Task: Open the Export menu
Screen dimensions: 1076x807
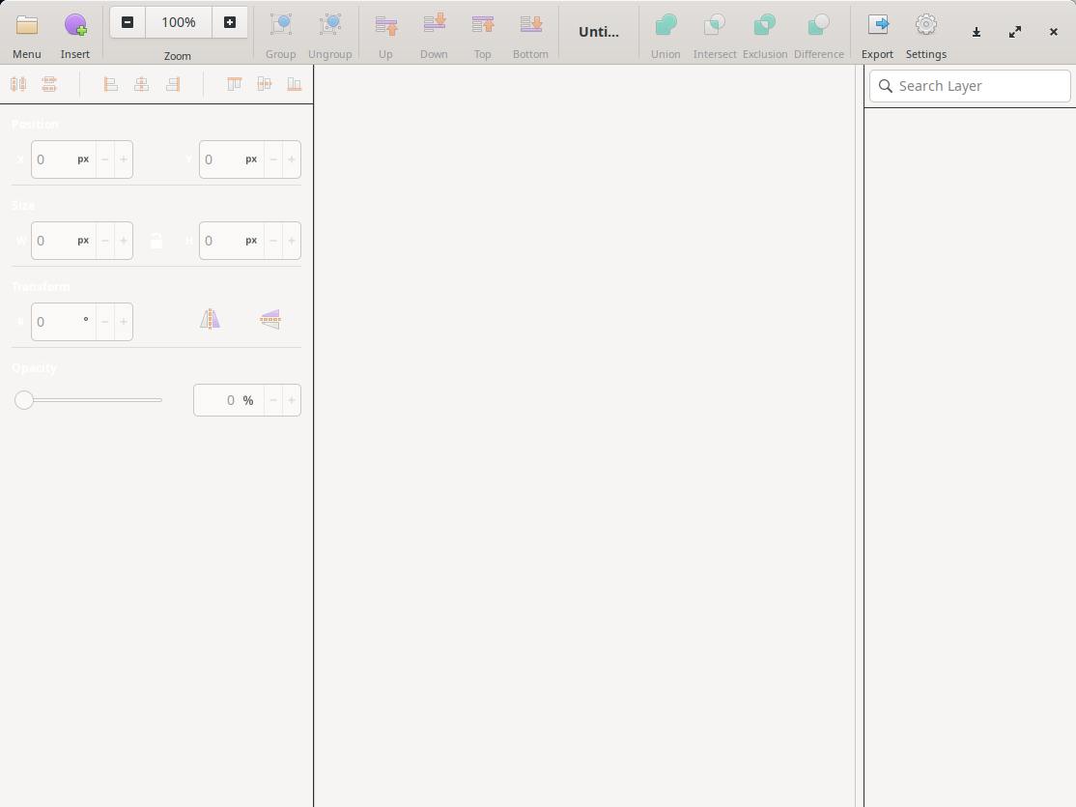Action: coord(878,25)
